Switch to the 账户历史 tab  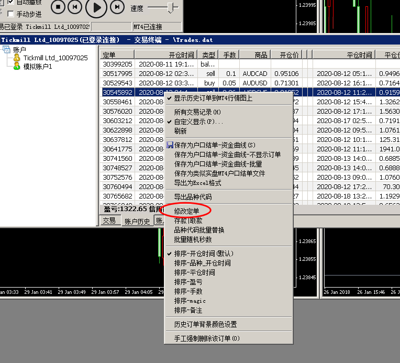tap(137, 222)
